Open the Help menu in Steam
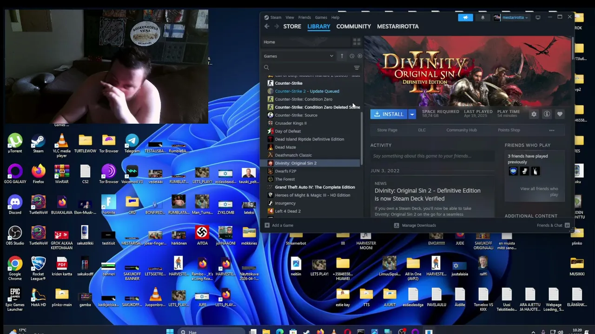 tap(335, 18)
